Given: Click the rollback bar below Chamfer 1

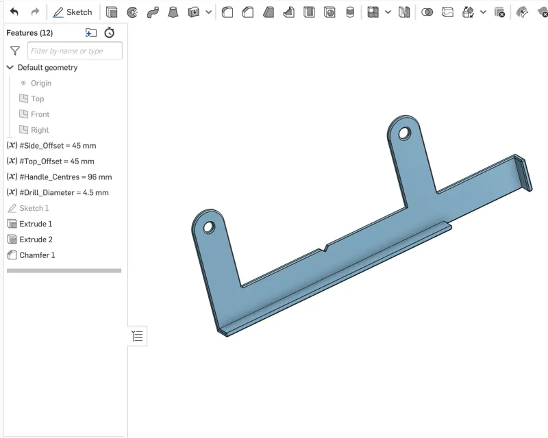Looking at the screenshot, I should [x=64, y=271].
